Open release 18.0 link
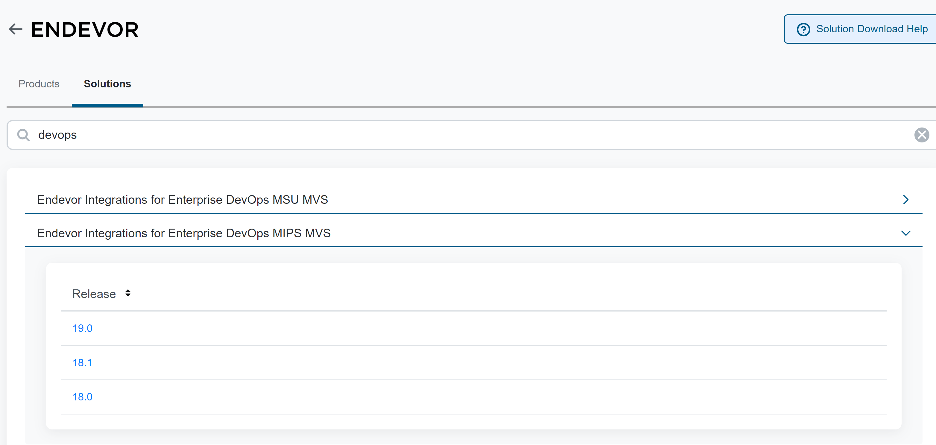 [x=83, y=397]
